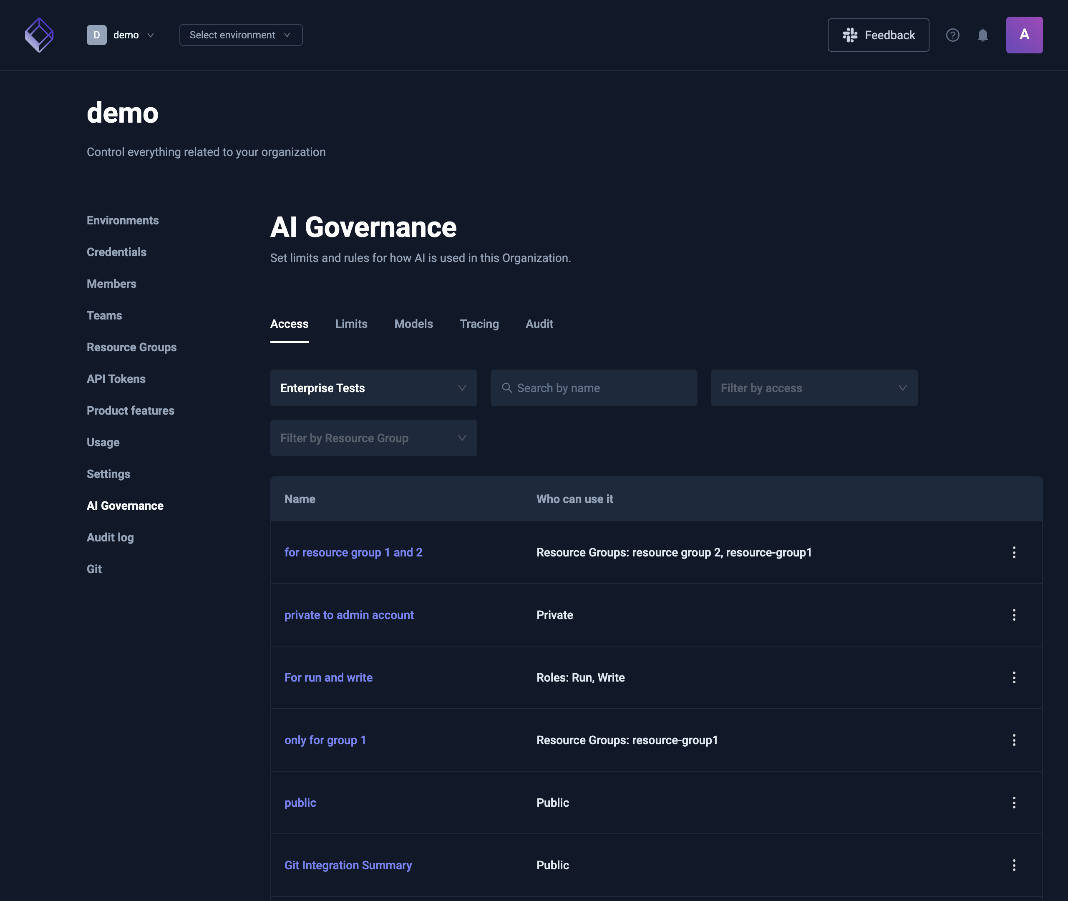
Task: Go to Credentials in the sidebar
Action: click(116, 252)
